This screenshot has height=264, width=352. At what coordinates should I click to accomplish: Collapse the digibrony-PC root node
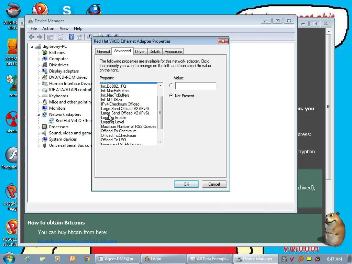32,47
